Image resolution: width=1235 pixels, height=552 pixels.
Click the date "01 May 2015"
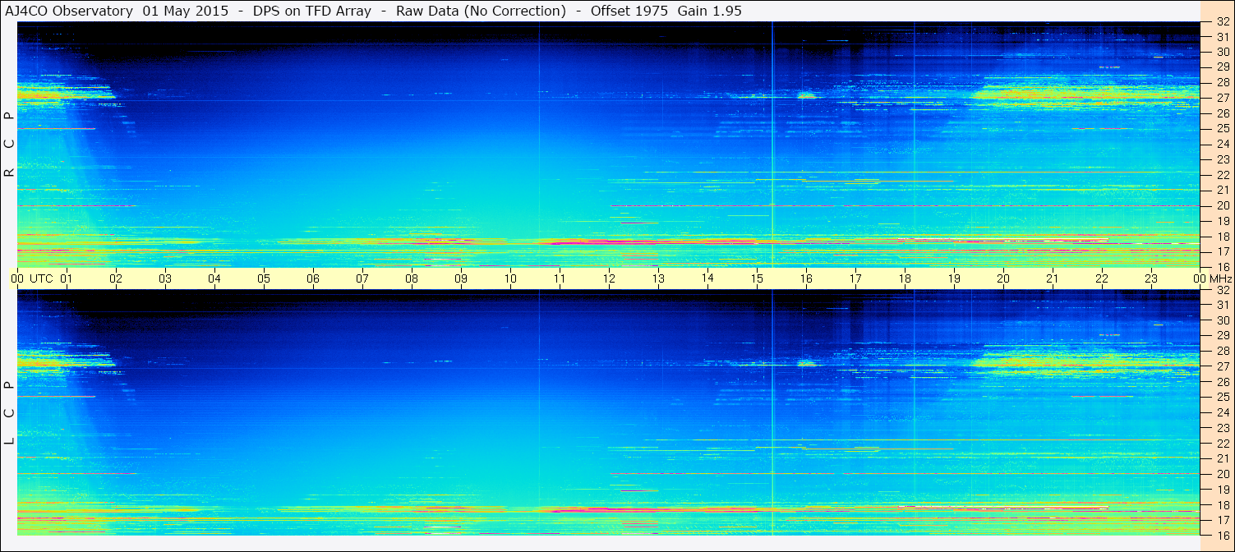click(186, 11)
